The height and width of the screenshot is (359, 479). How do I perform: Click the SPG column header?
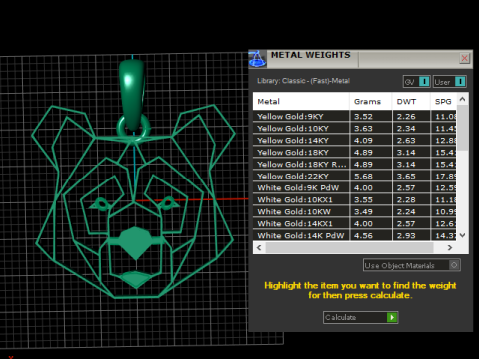(x=443, y=102)
